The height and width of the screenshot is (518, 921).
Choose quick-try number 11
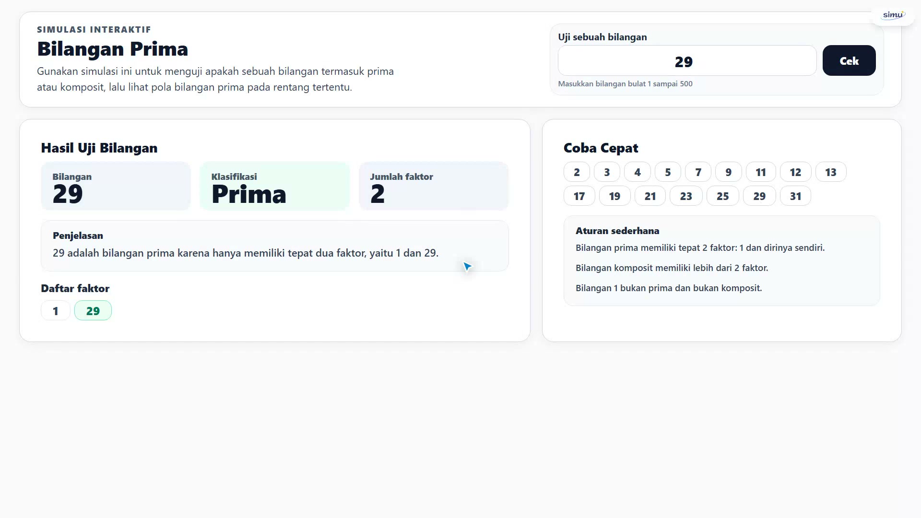click(761, 172)
